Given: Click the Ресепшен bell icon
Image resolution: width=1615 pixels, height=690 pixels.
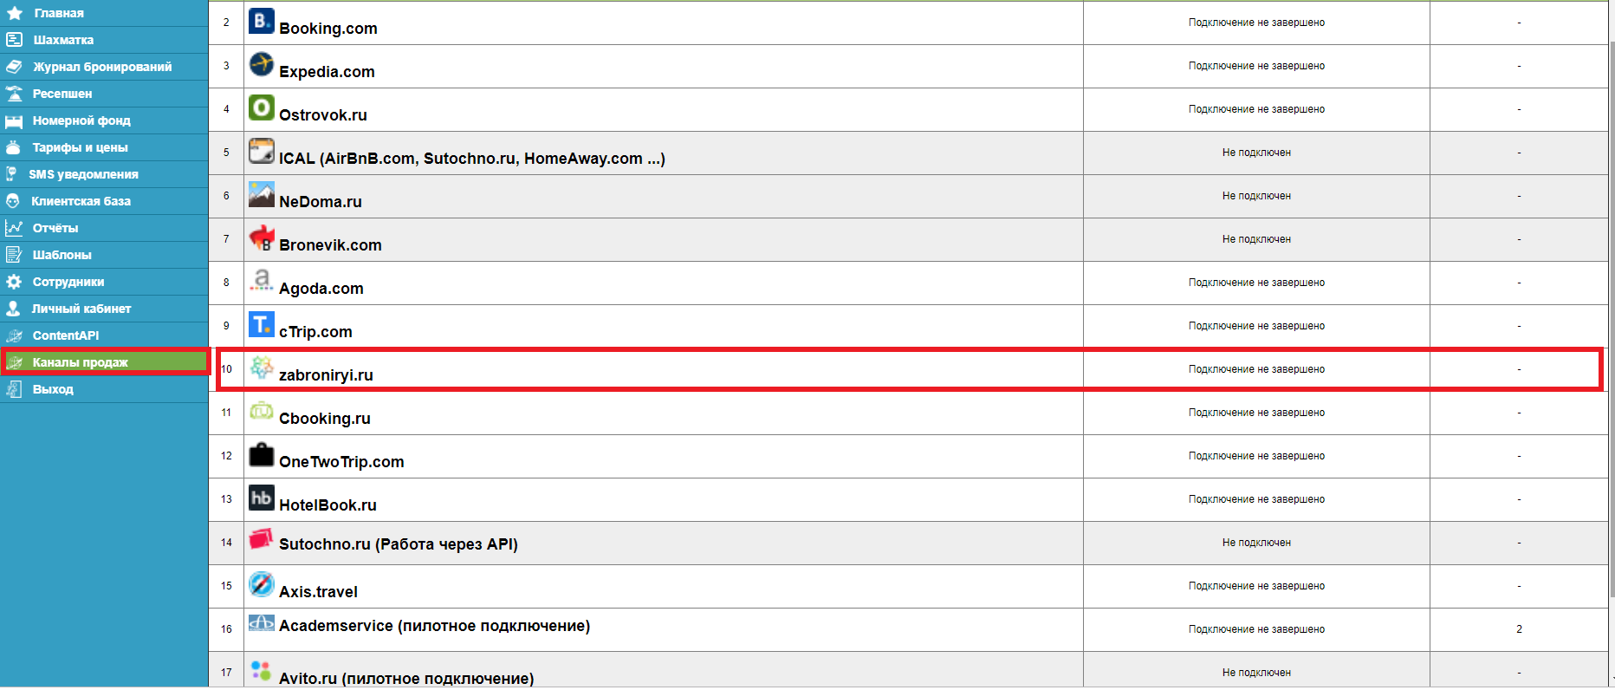Looking at the screenshot, I should 14,94.
